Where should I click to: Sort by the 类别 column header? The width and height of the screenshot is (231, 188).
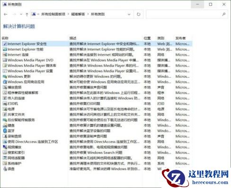click(161, 38)
